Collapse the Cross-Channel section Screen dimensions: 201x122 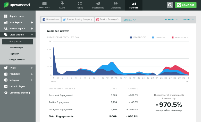pyautogui.click(x=32, y=35)
